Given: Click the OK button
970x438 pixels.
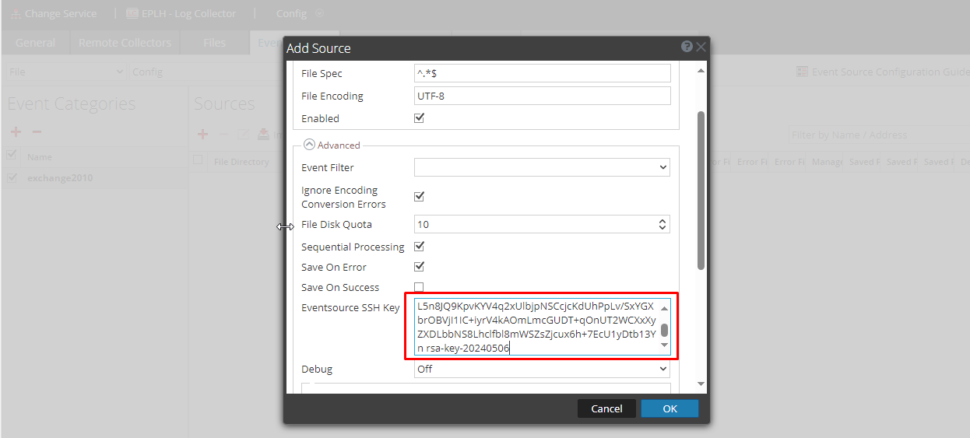Looking at the screenshot, I should coord(670,408).
